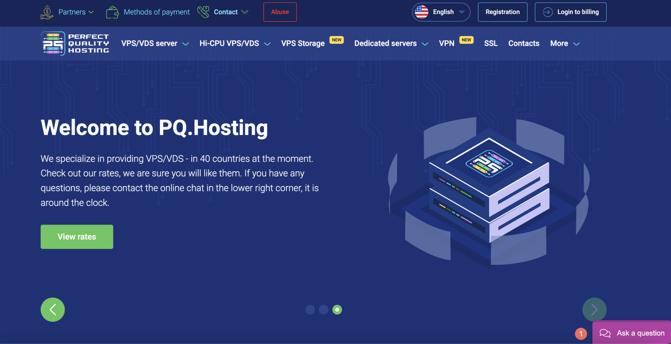Screen dimensions: 671x344
Task: Select the SSL menu item
Action: (x=491, y=43)
